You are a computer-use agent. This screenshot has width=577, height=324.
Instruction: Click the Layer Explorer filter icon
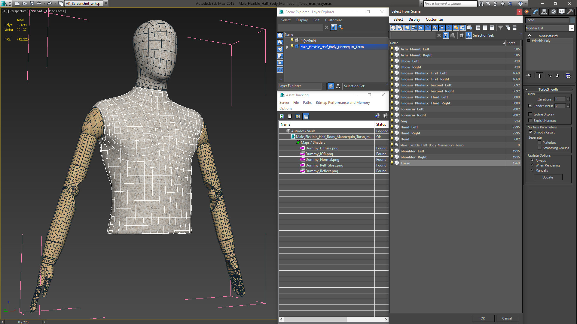pos(334,27)
